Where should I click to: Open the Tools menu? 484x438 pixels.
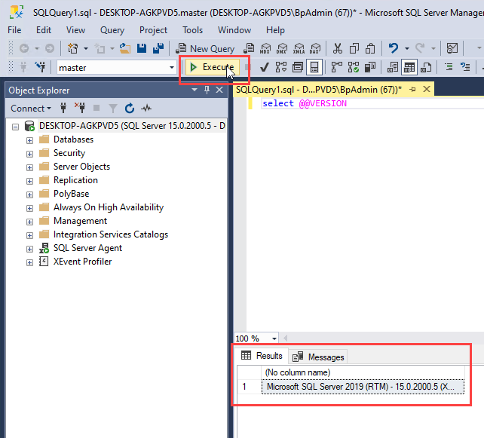[192, 30]
